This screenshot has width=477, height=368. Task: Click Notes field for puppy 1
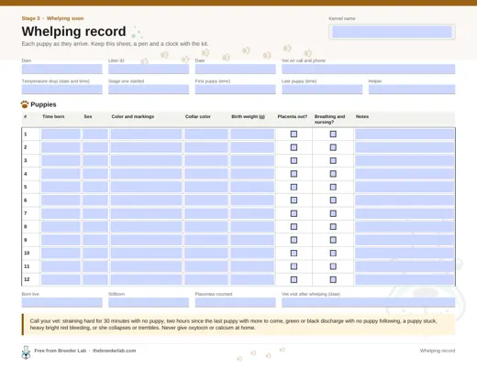pyautogui.click(x=405, y=134)
